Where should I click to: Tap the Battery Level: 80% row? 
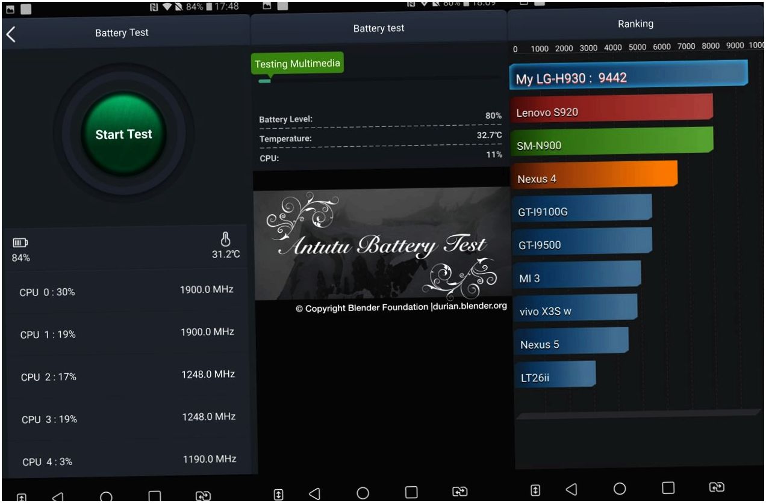381,117
